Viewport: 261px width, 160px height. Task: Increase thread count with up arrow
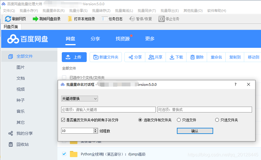[x=95, y=130]
